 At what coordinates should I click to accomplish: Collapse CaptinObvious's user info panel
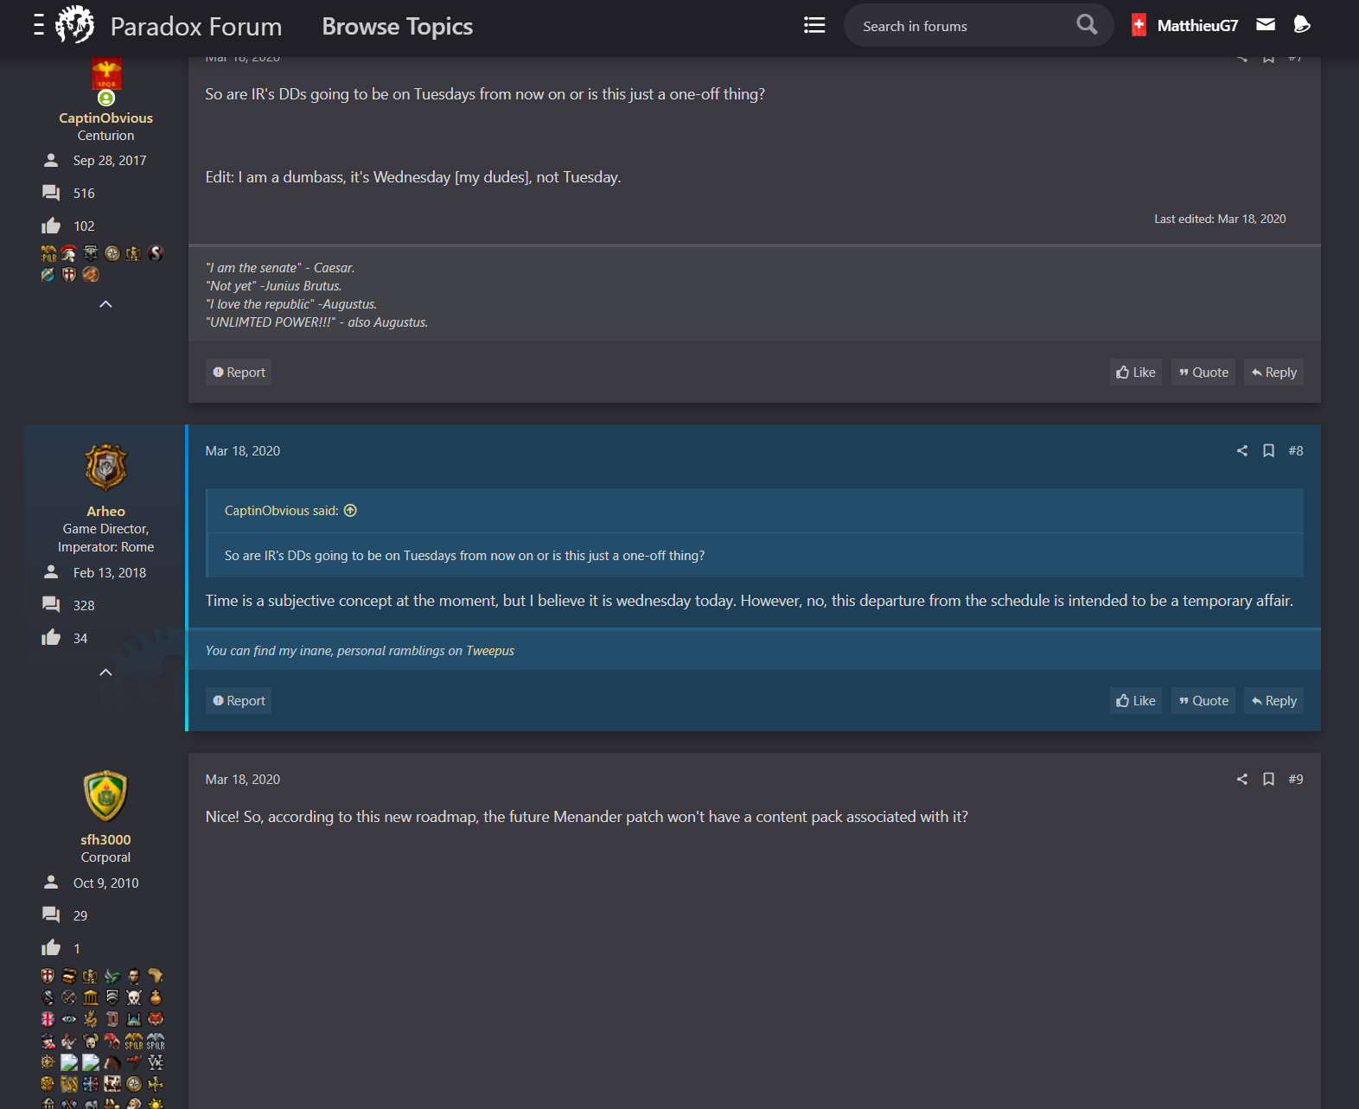coord(105,303)
